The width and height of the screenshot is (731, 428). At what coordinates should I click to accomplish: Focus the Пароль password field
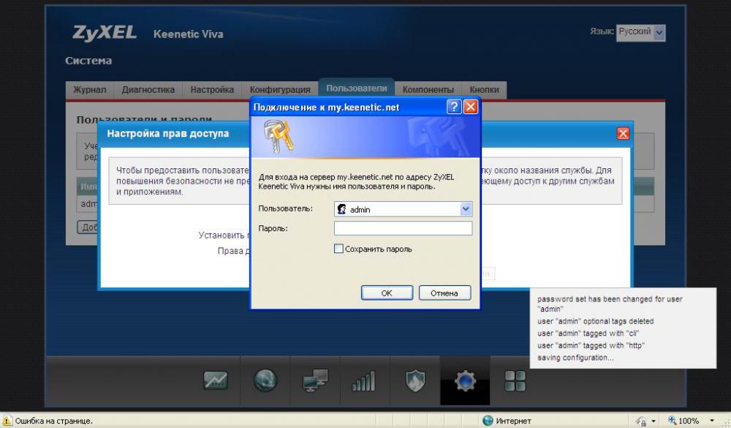tap(404, 228)
